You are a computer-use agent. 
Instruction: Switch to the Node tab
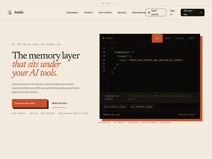168,38
